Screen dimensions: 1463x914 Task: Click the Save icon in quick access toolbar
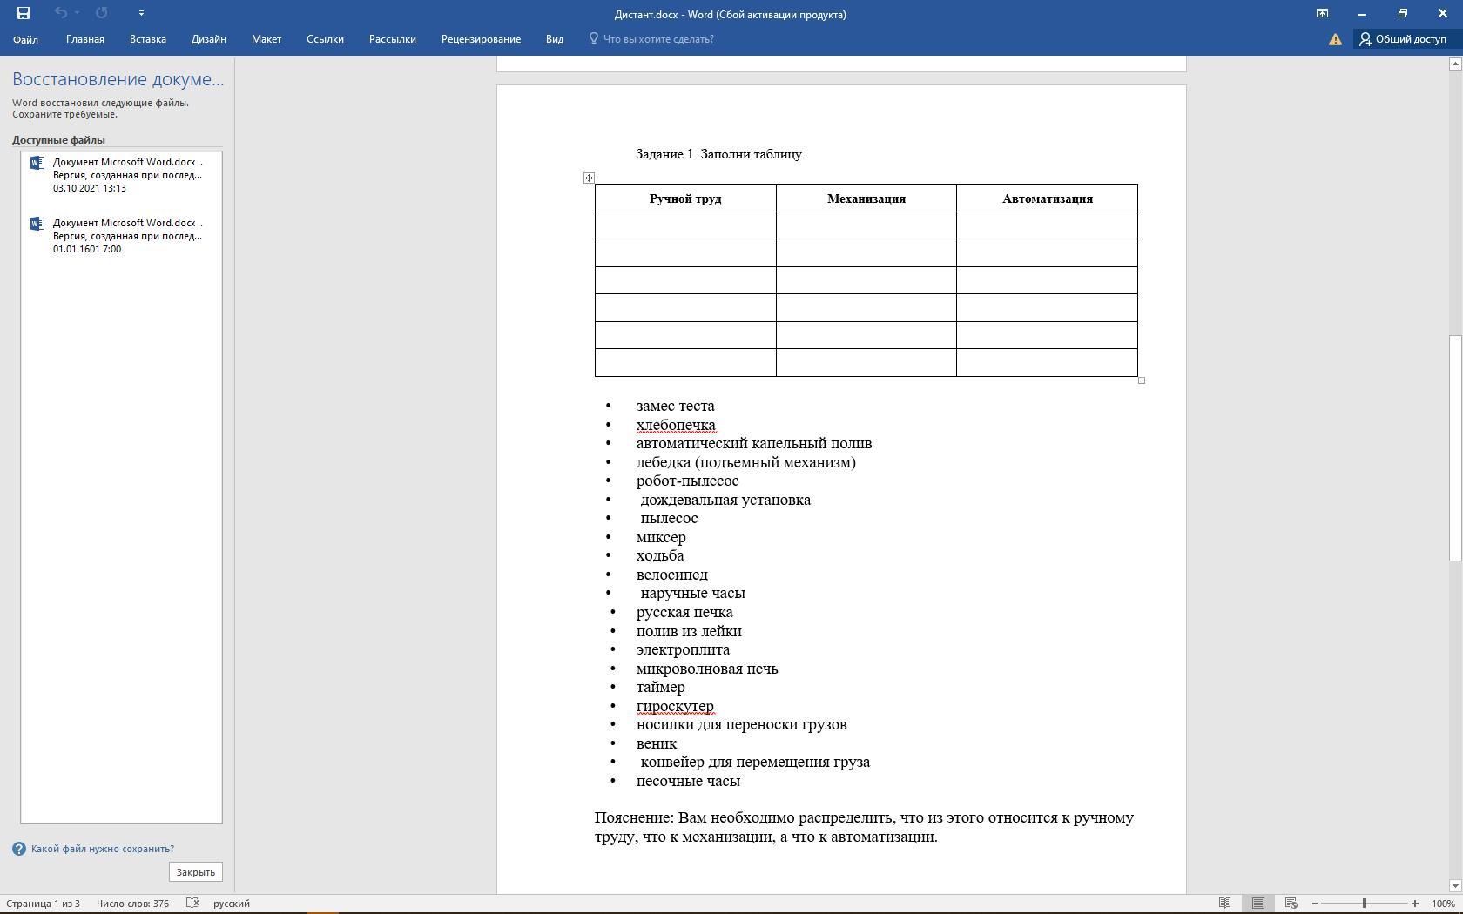tap(24, 13)
